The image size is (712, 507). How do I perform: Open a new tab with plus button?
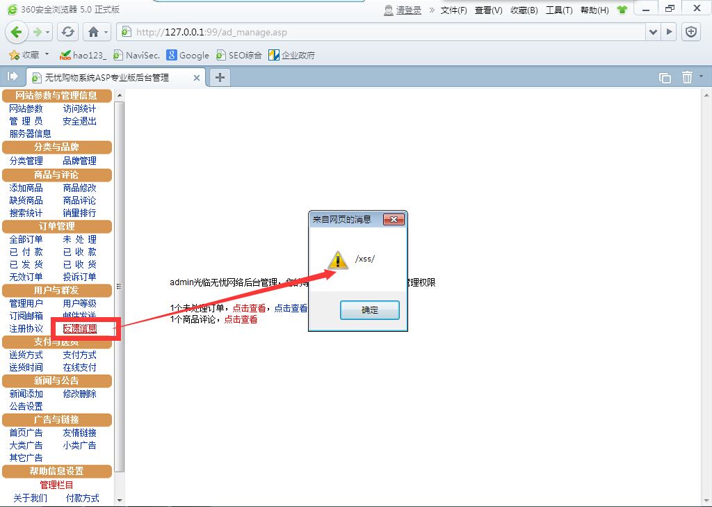click(x=220, y=78)
